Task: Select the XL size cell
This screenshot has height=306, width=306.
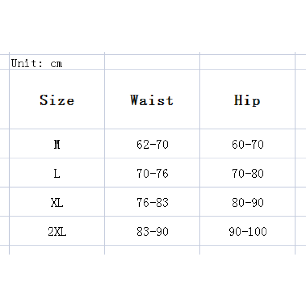Action: 57,202
